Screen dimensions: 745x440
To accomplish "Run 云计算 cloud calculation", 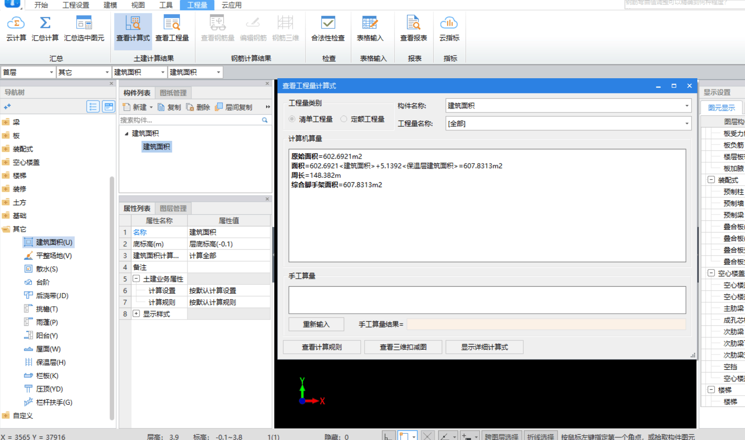I will click(16, 29).
